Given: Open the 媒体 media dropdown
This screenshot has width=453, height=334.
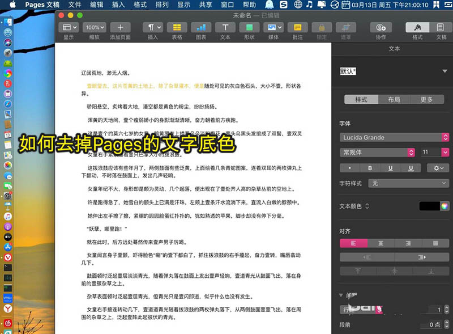Looking at the screenshot, I should coord(273,27).
